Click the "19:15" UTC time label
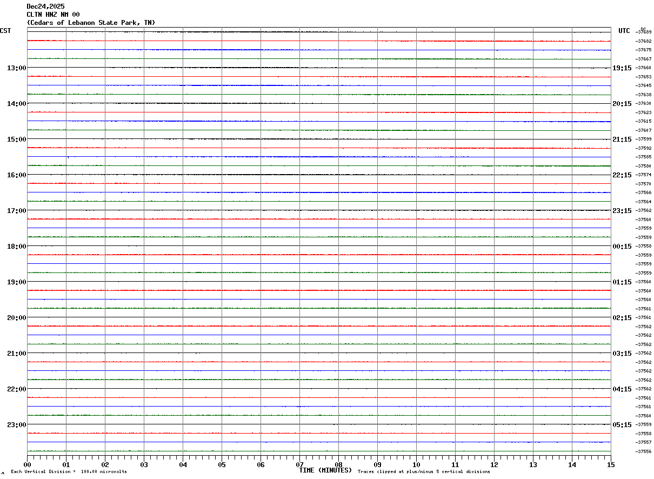Image resolution: width=654 pixels, height=479 pixels. pyautogui.click(x=622, y=68)
